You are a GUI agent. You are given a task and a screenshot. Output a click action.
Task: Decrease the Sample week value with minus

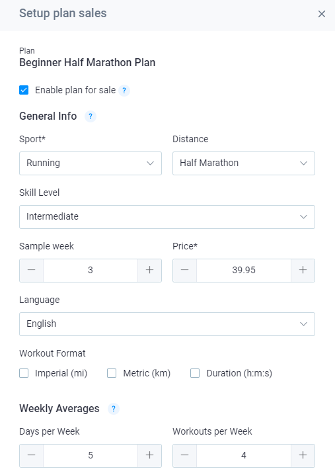pyautogui.click(x=32, y=271)
